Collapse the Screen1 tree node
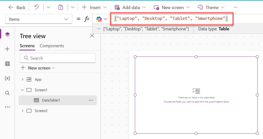Screen dimensions: 263x139 [x=22, y=90]
